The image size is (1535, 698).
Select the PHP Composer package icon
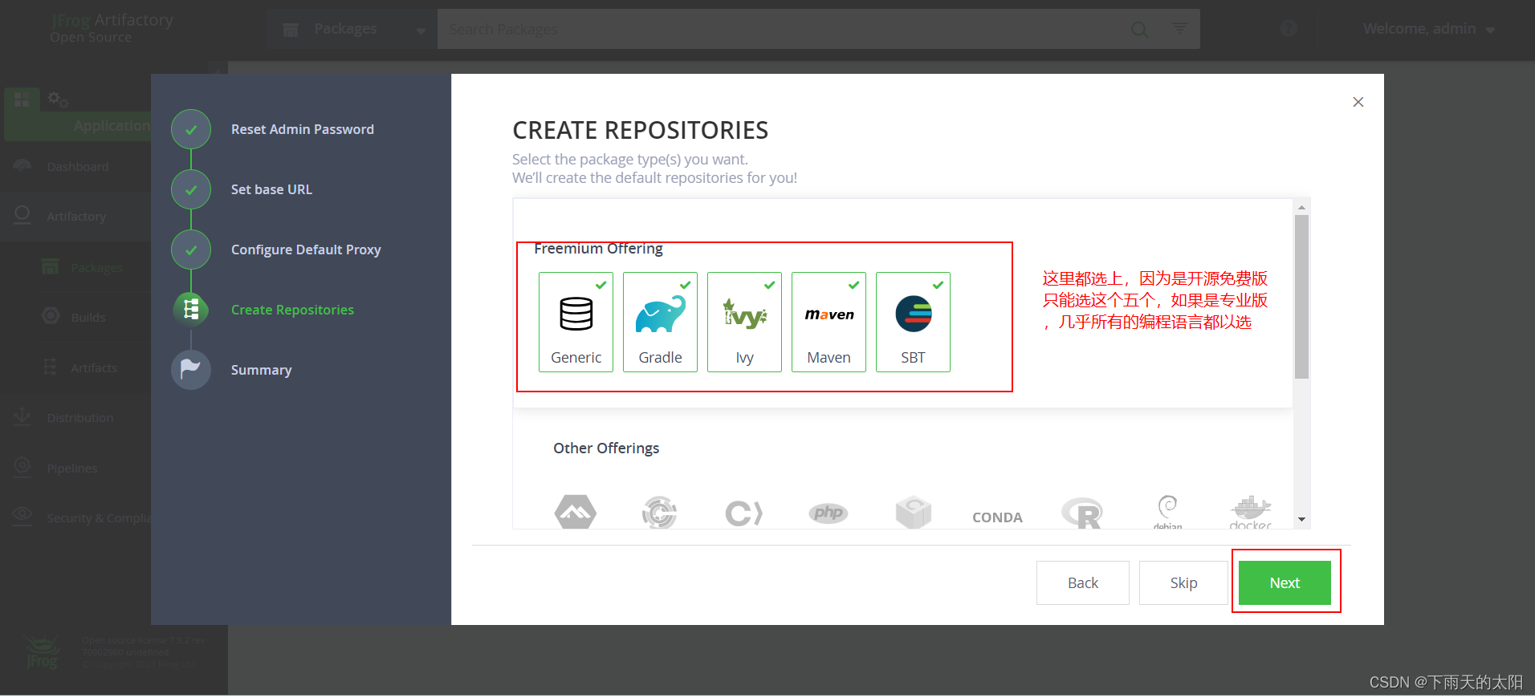(x=829, y=513)
